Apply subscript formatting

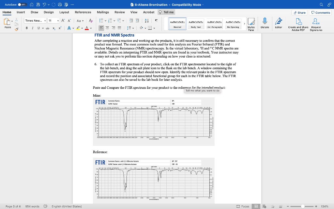point(54,28)
